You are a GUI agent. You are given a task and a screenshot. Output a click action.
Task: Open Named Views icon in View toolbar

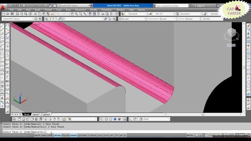click(14, 119)
